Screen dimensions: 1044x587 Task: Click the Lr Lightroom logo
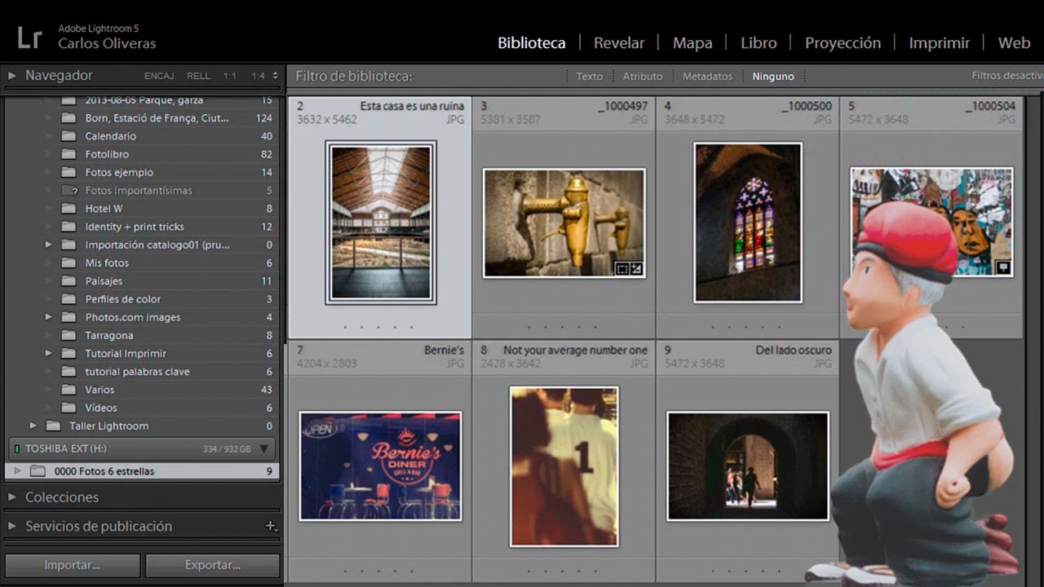point(29,37)
